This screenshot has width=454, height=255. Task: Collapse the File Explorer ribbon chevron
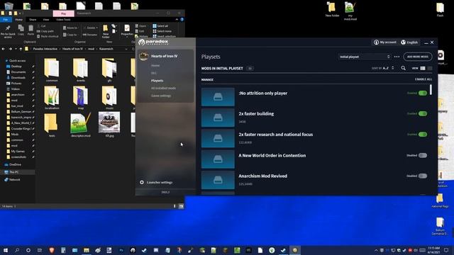177,19
